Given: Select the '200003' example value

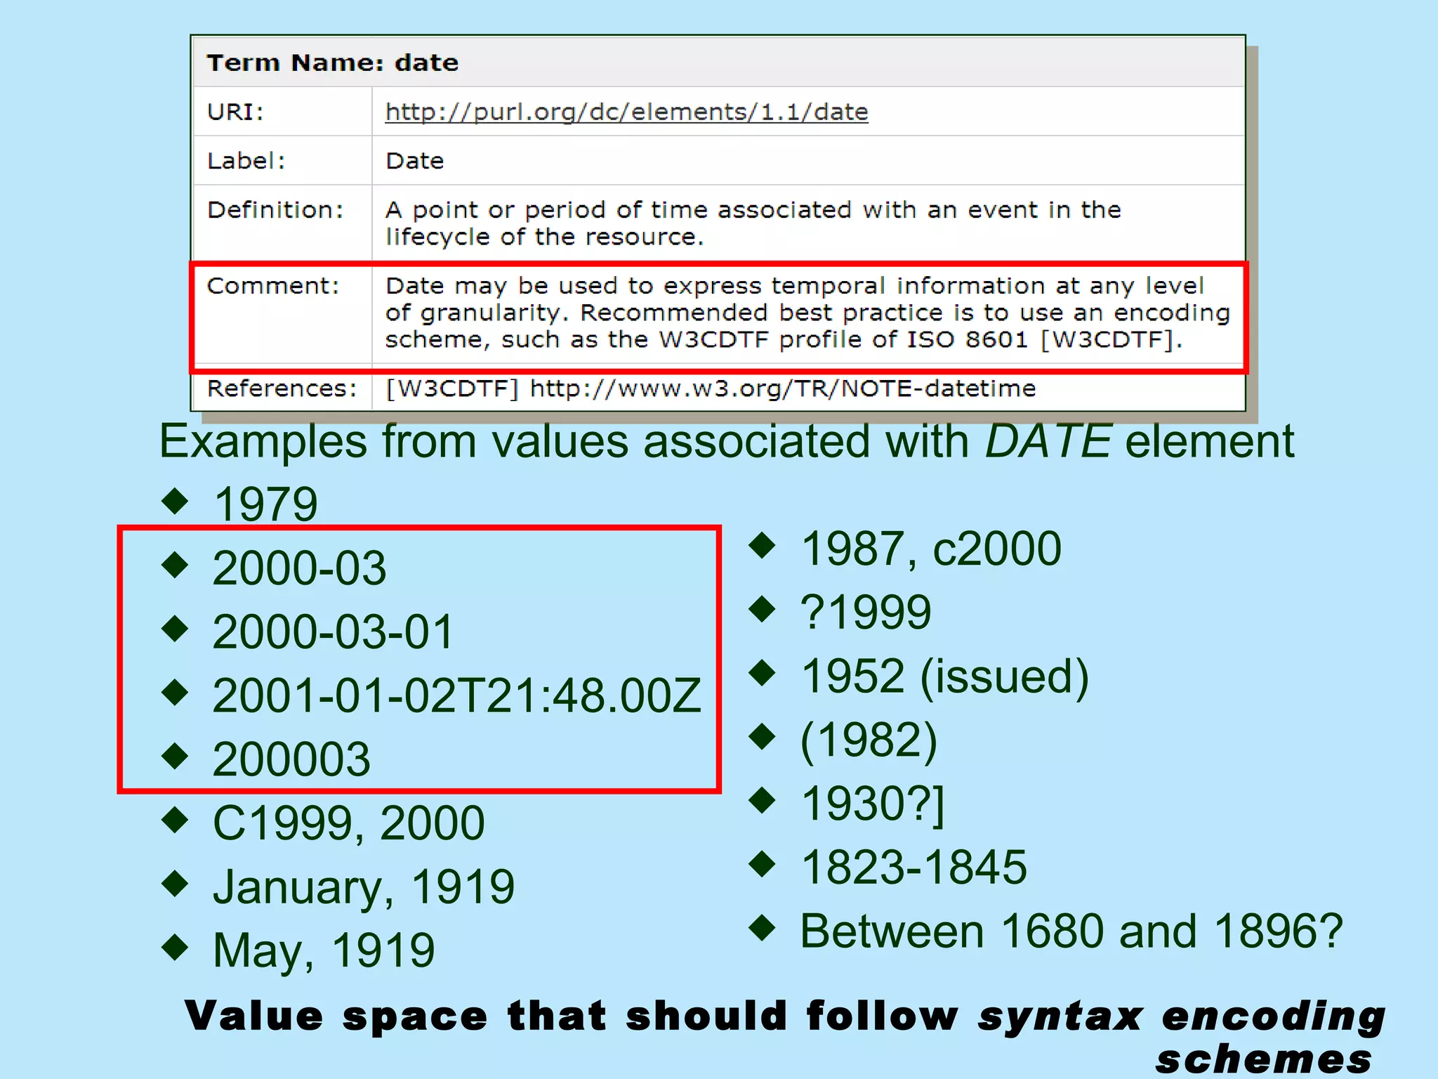Looking at the screenshot, I should tap(291, 759).
